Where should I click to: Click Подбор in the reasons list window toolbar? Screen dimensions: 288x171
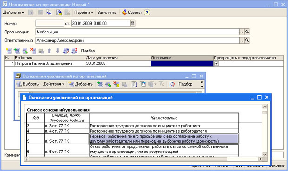[x=185, y=84]
